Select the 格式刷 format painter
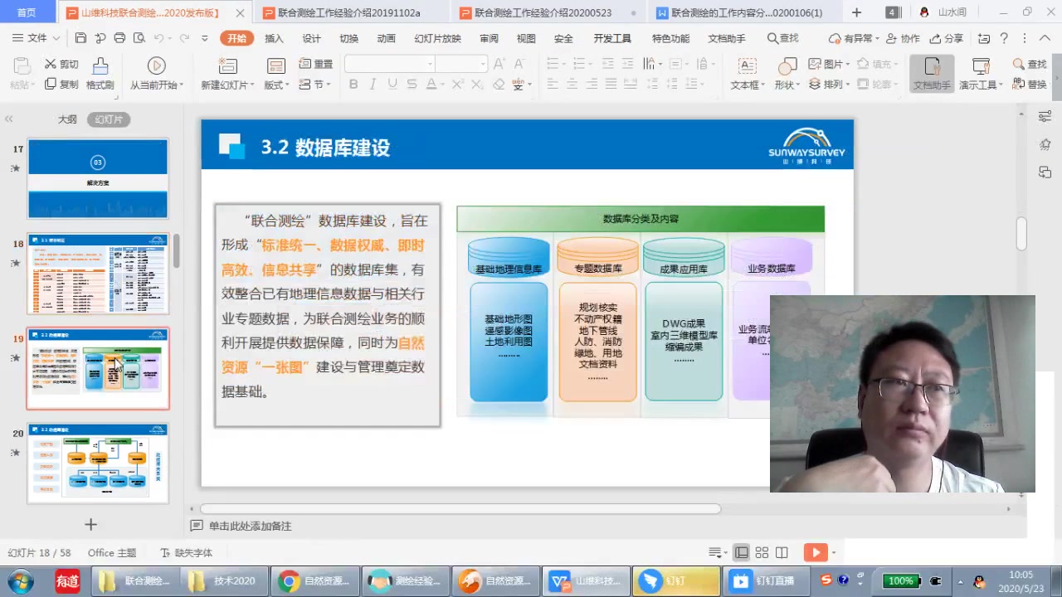This screenshot has height=597, width=1062. click(100, 74)
